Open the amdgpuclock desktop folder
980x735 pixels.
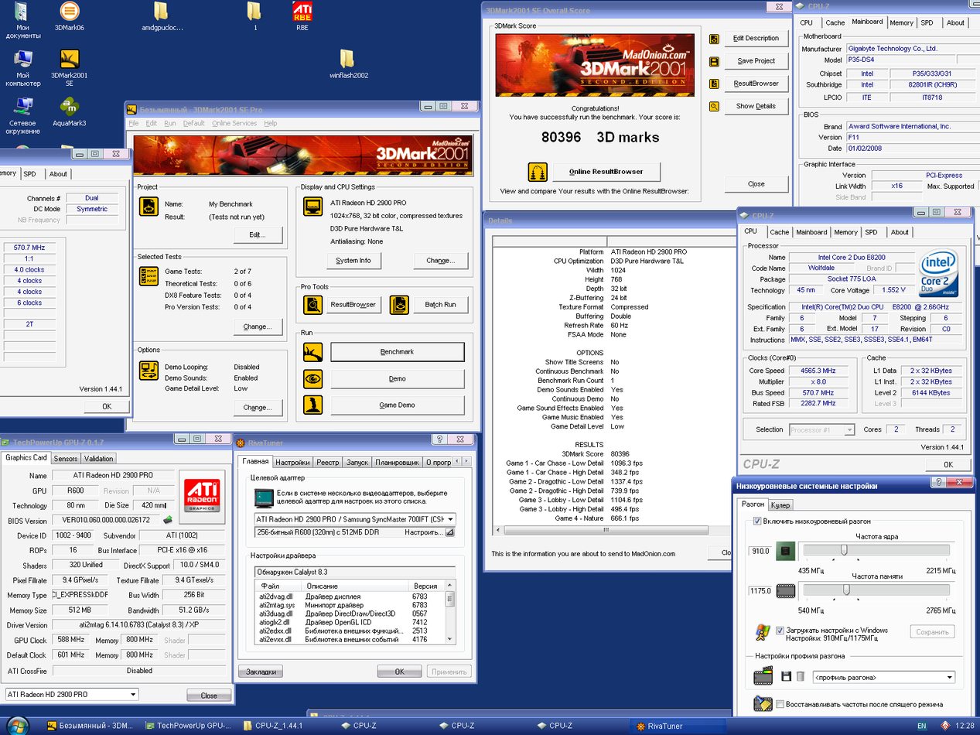(162, 17)
